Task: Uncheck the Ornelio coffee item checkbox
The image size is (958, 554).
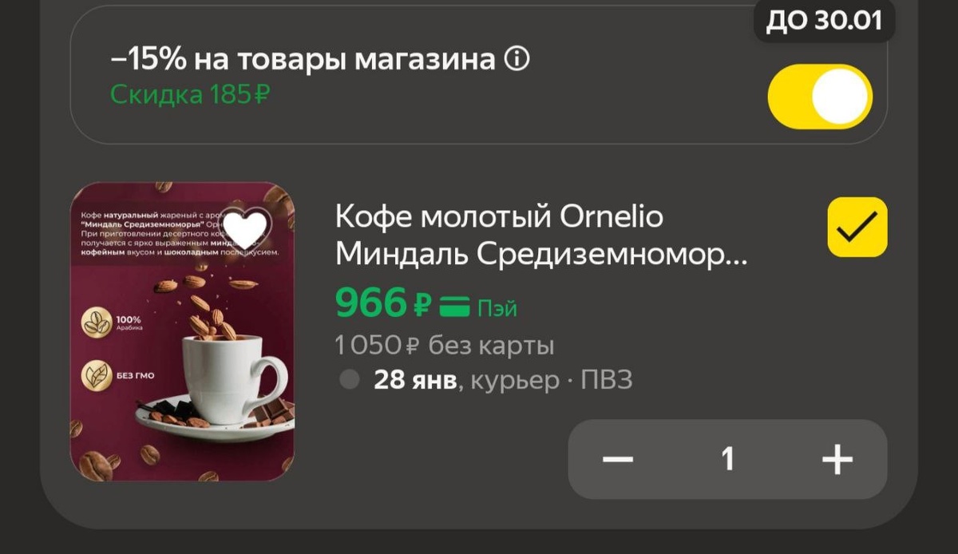Action: [857, 227]
